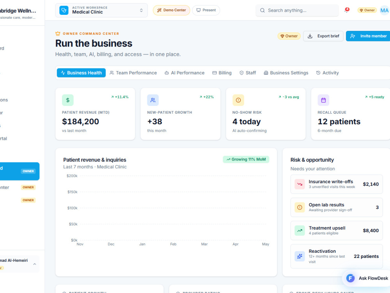Screen dimensions: 390x293
Task: Click the Growing 11% MoM badge
Action: coord(246,159)
